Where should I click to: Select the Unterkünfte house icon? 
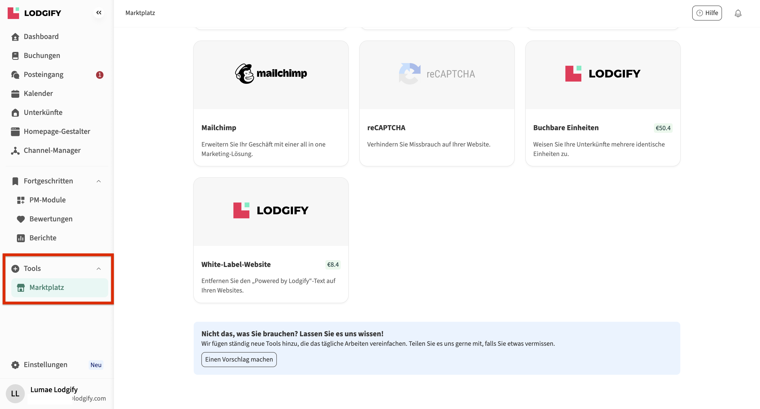pos(15,112)
